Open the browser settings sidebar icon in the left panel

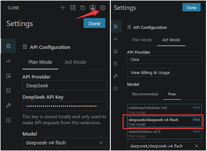click(x=8, y=76)
